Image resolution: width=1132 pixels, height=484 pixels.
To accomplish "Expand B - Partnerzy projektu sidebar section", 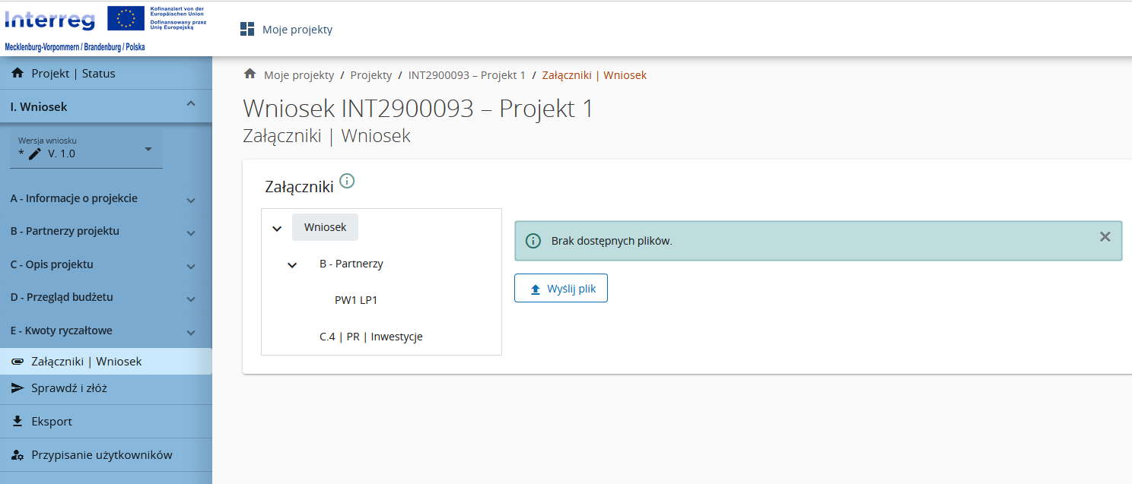I will click(x=191, y=233).
